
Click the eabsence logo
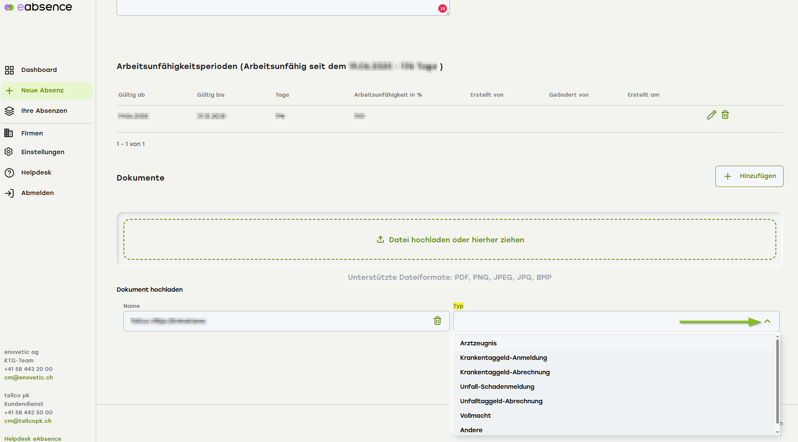38,7
